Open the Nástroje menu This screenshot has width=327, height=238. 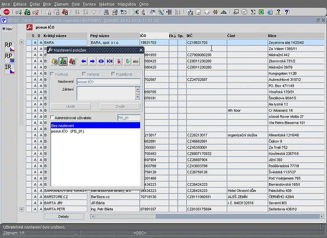(107, 4)
